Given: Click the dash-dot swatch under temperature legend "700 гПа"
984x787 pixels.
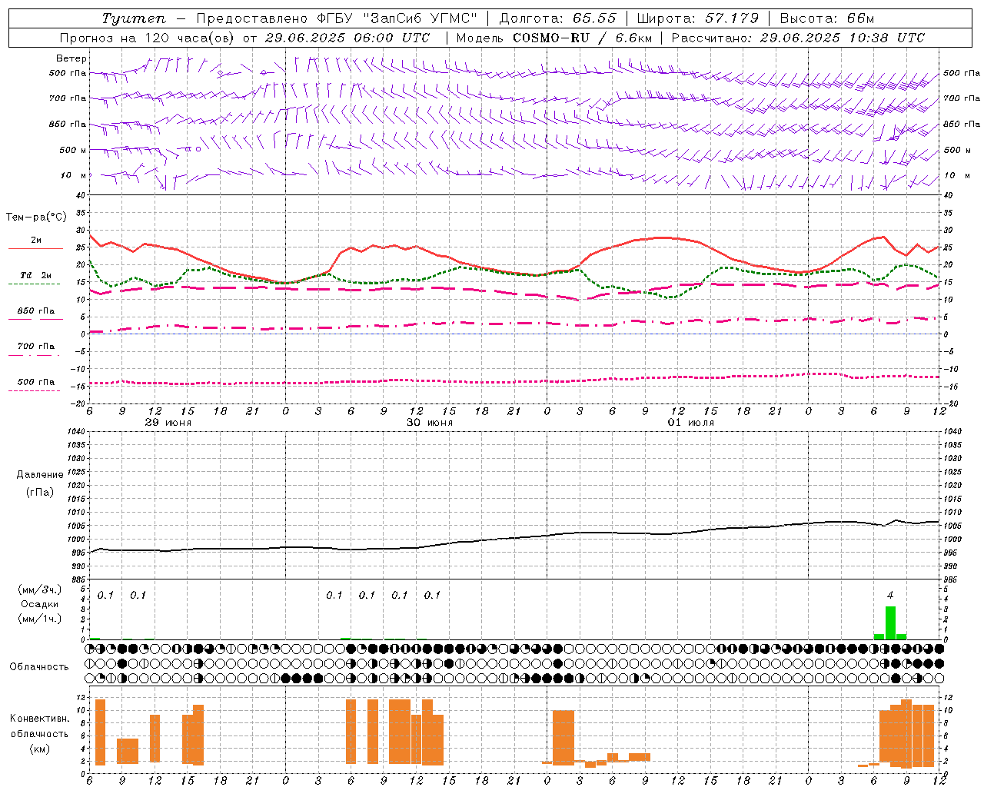Looking at the screenshot, I should [x=34, y=355].
